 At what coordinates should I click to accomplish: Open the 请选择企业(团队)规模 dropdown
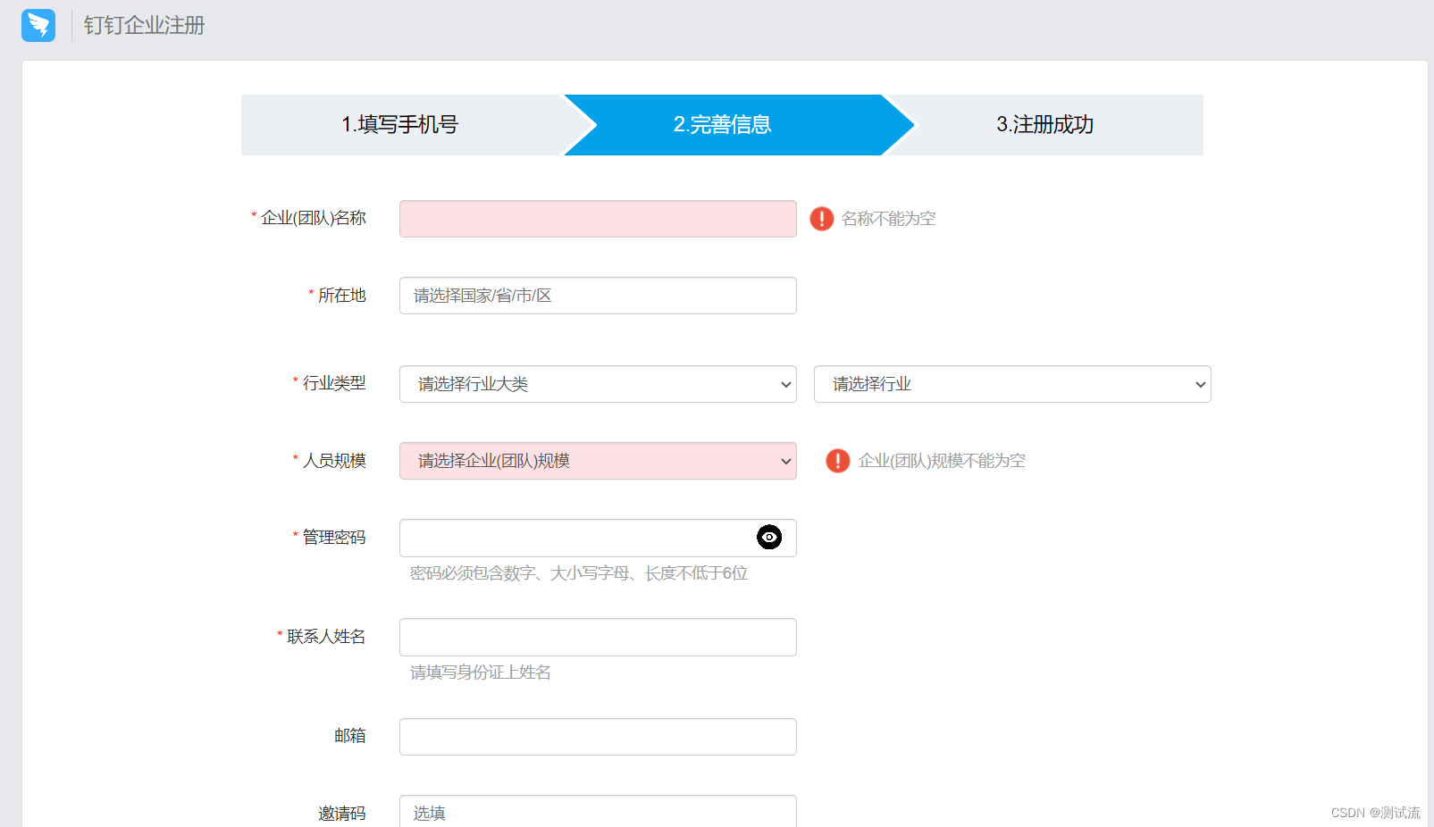coord(598,461)
